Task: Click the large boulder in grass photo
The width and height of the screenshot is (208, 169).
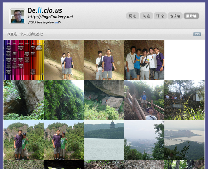Action: click(104, 100)
